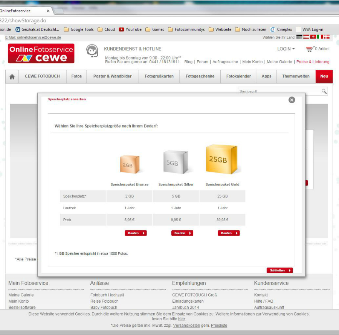339x335 pixels.
Task: Close the OnlineFotoservice browser tab
Action: (48, 11)
